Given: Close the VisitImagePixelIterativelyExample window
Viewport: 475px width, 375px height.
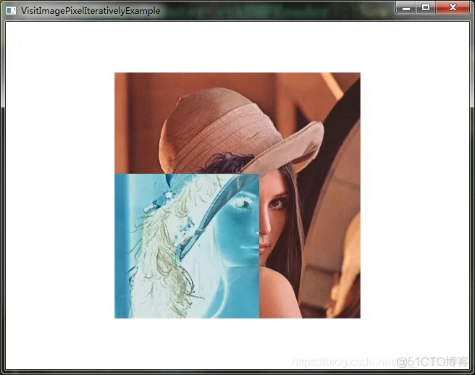Looking at the screenshot, I should pos(453,8).
